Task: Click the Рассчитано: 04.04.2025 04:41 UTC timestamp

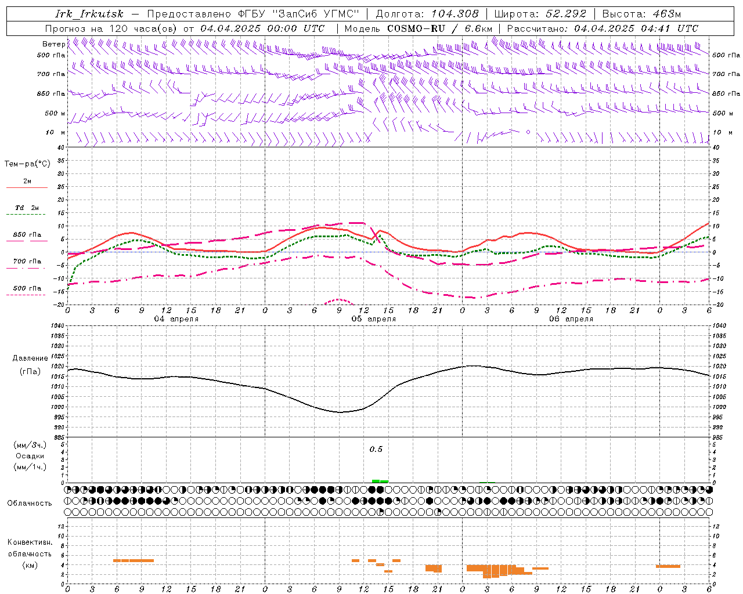Action: (x=603, y=28)
